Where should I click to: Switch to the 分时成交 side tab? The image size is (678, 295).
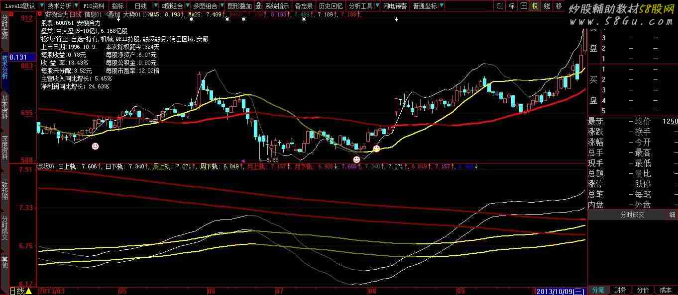pos(5,228)
